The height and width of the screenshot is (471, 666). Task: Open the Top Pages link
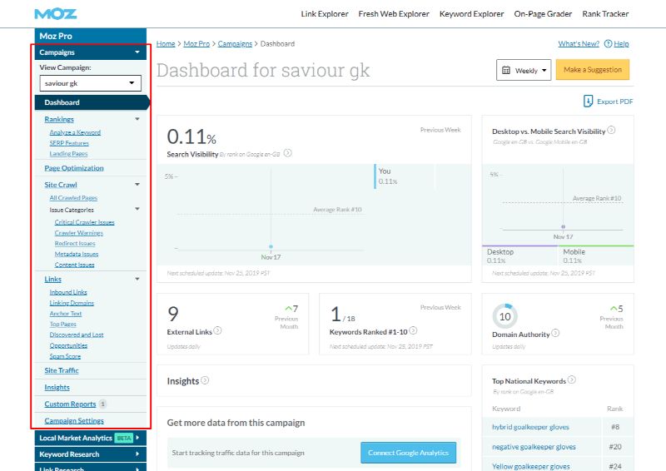point(63,324)
